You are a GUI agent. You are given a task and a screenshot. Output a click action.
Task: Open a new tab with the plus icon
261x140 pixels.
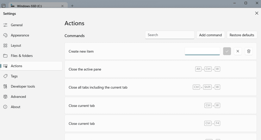tap(72, 6)
